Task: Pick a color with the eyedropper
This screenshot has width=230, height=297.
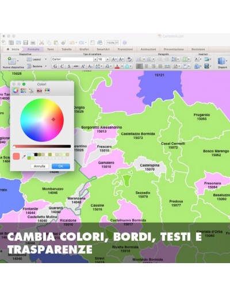Action: click(x=24, y=157)
